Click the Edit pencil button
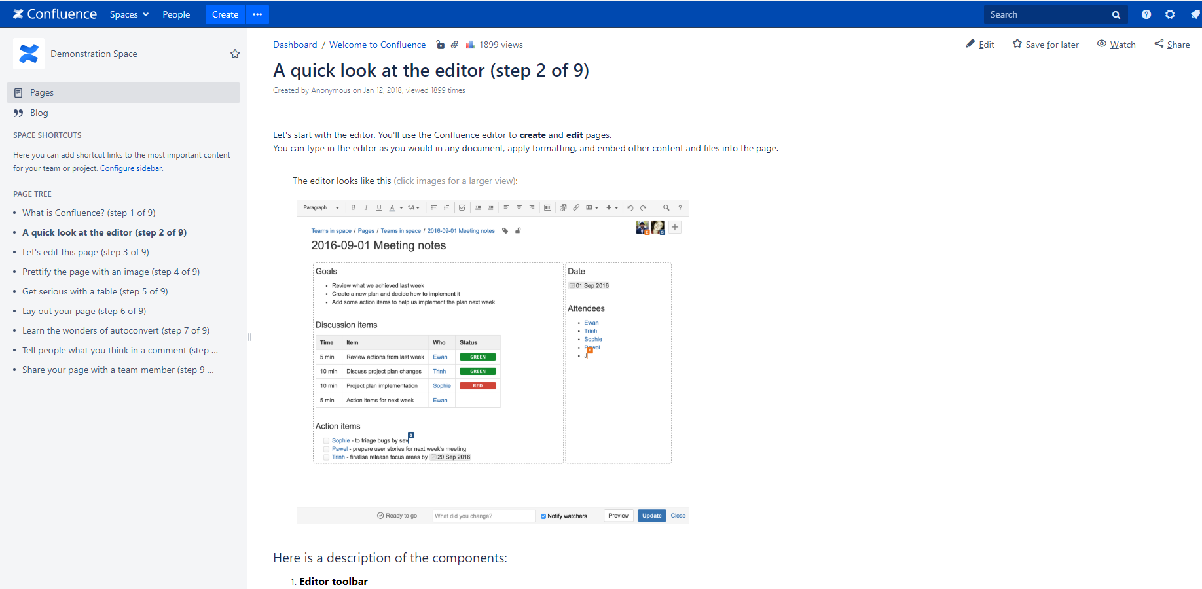Screen dimensions: 1202x589 (980, 45)
